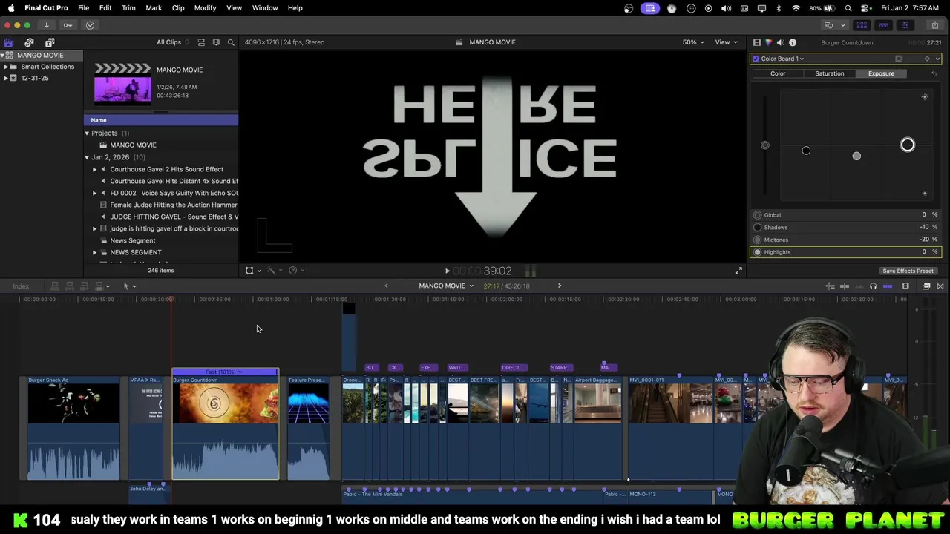This screenshot has height=534, width=950.
Task: Open the Transitions browser icon
Action: pyautogui.click(x=940, y=286)
